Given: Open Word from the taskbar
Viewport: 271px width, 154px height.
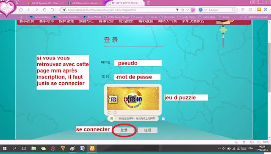Looking at the screenshot, I should [82, 148].
